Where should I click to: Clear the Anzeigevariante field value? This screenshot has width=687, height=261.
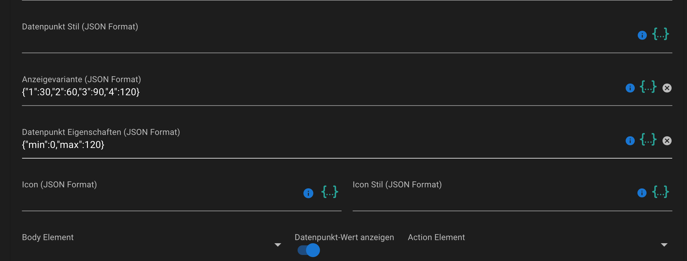[667, 88]
